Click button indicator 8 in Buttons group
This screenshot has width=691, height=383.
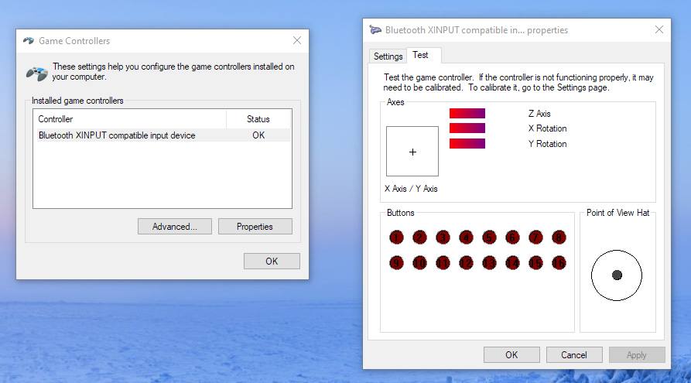[559, 238]
